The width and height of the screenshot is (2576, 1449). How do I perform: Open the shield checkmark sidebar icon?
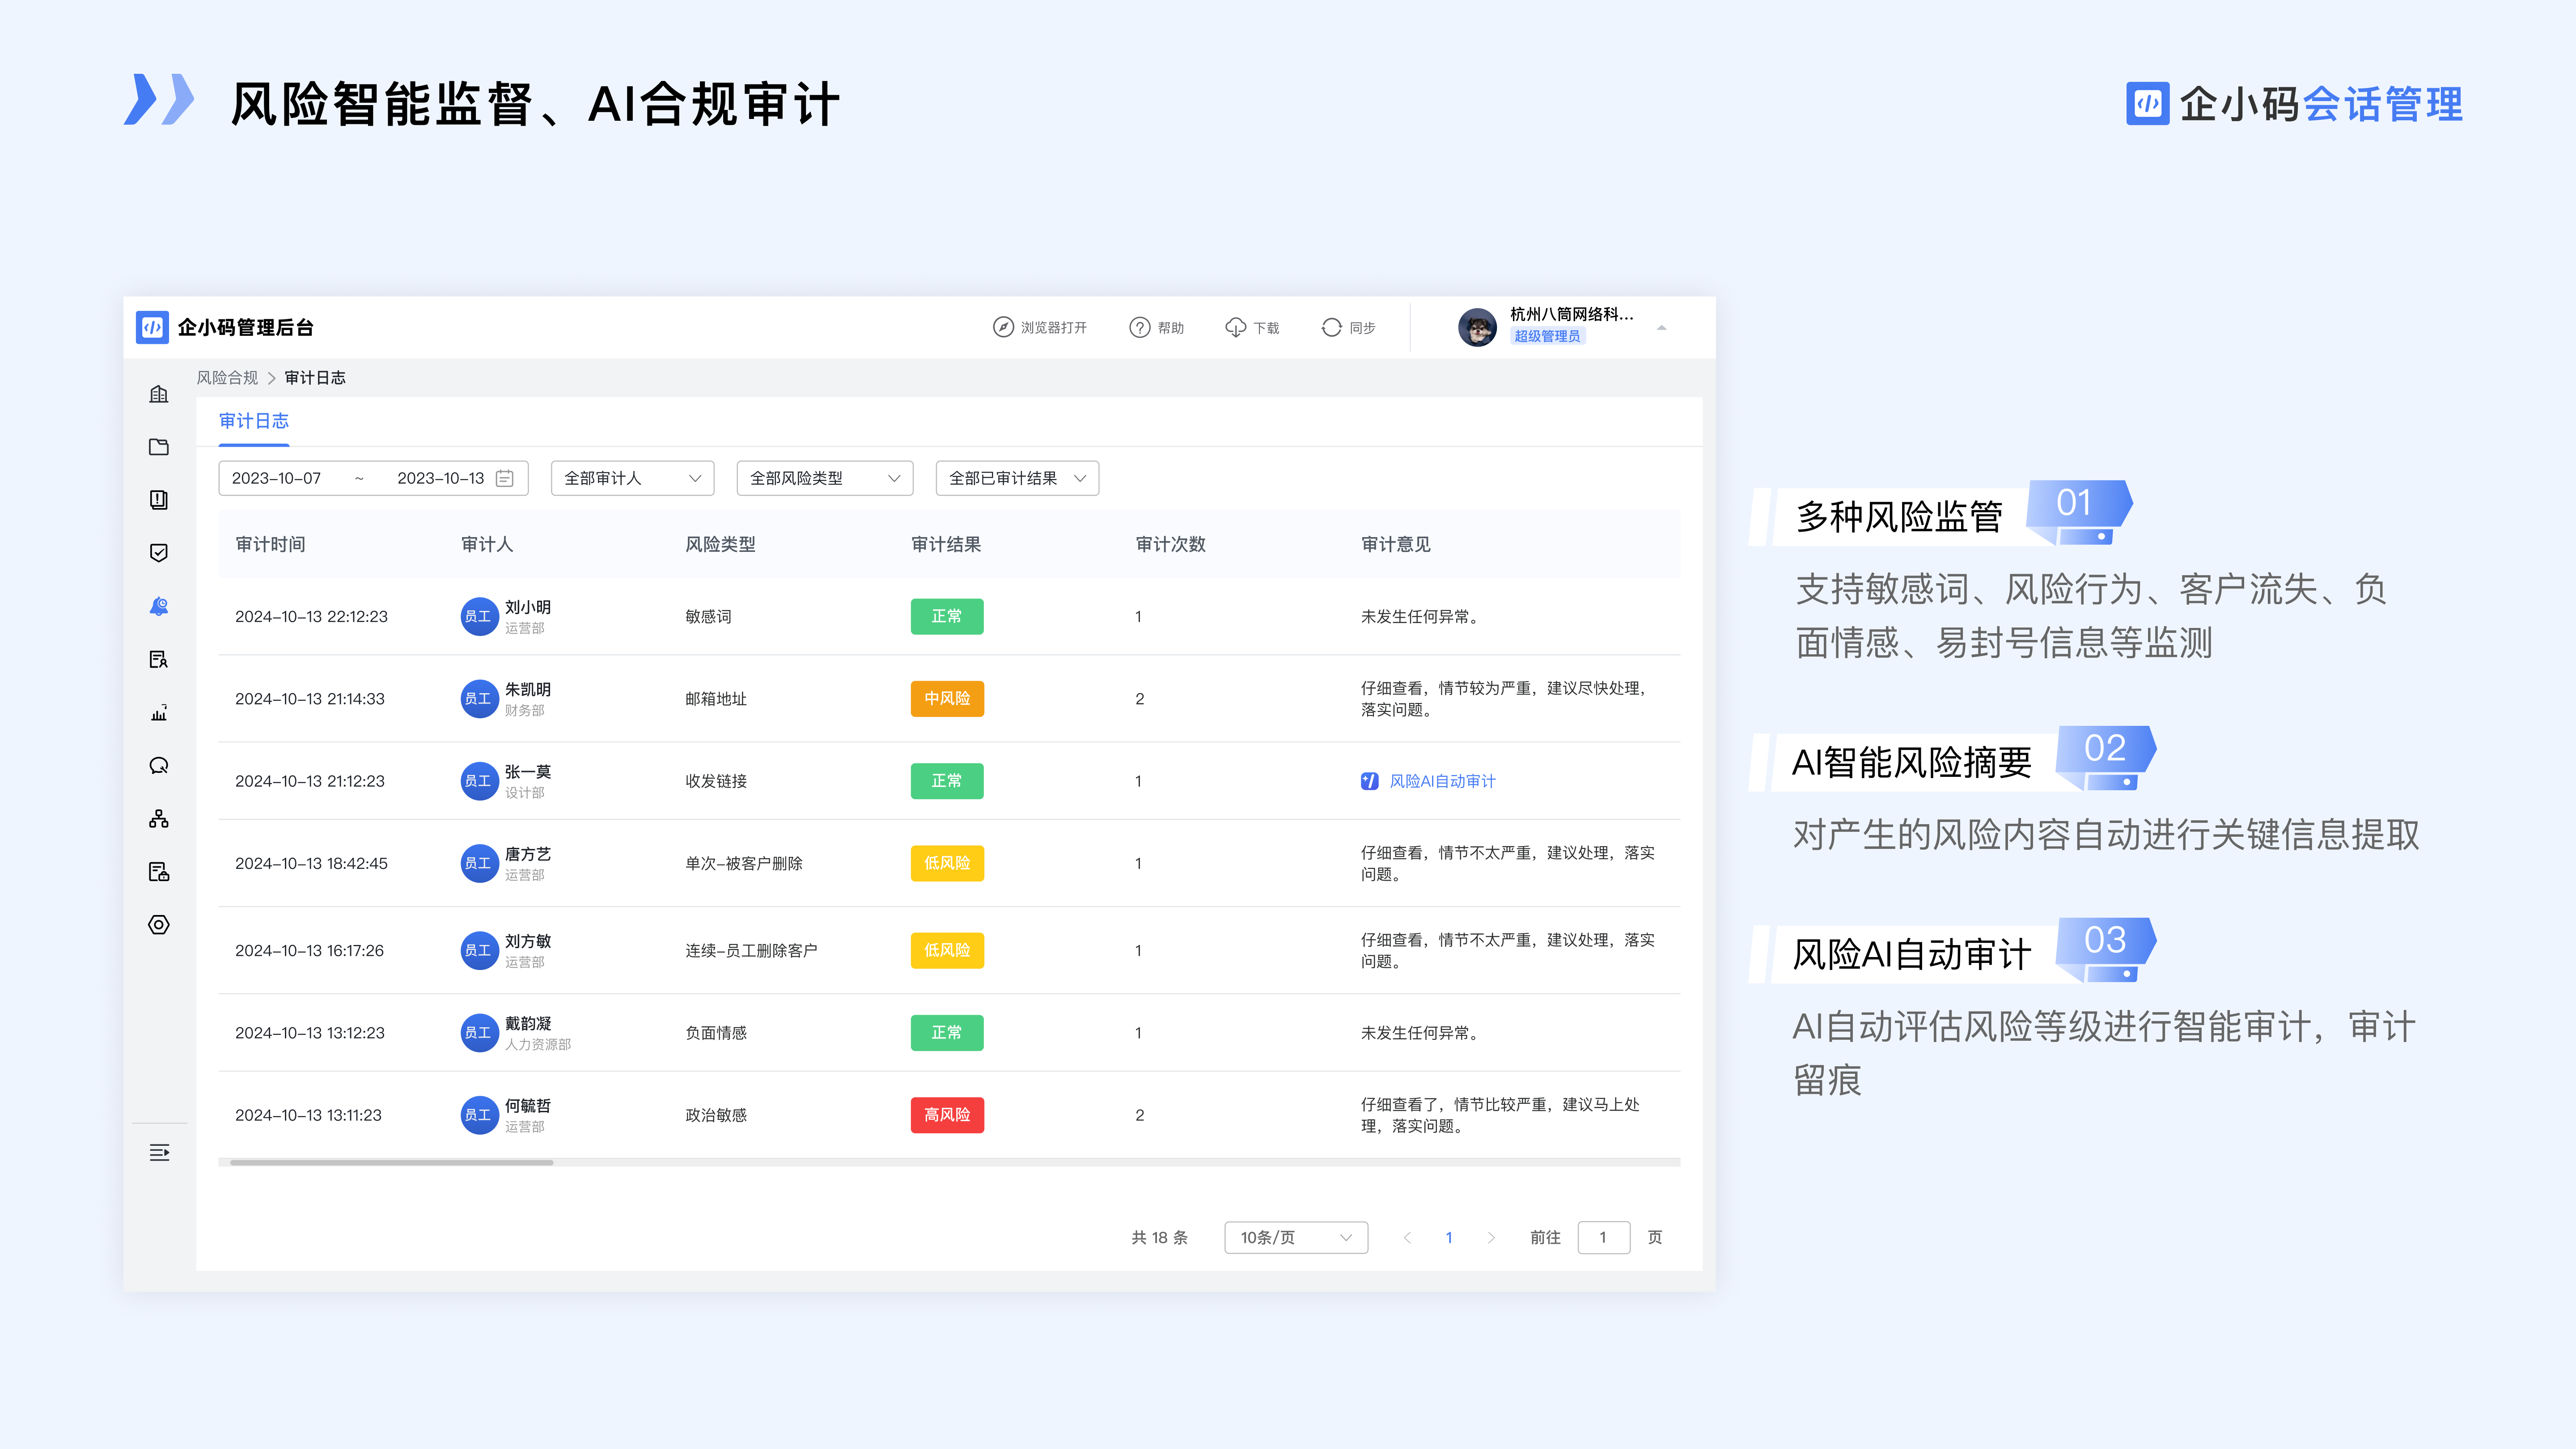pyautogui.click(x=159, y=553)
